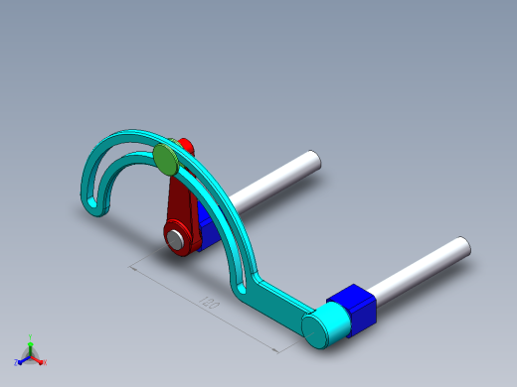Click the 120 dimension text
Screen dimensions: 517x387
tap(210, 303)
